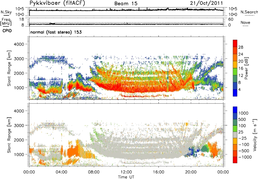Viewport: 258px width, 179px height.
Task: Click the 16:00 time axis label
Action: pyautogui.click(x=158, y=172)
